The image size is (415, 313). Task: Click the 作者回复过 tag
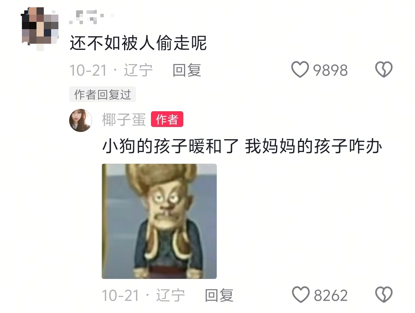pos(103,94)
